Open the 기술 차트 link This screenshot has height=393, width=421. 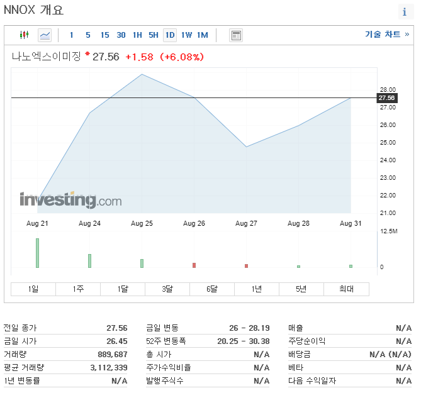[x=387, y=35]
